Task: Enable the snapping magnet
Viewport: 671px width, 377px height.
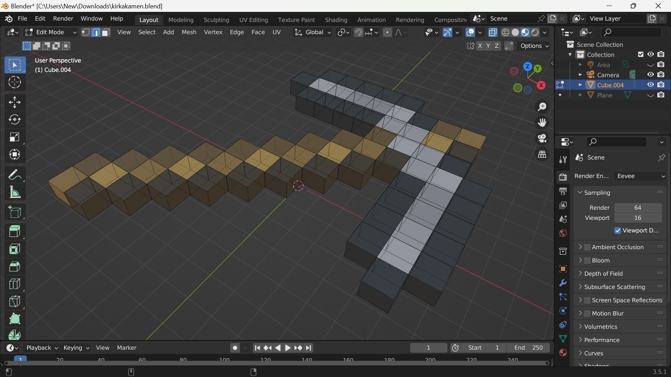Action: tap(359, 32)
